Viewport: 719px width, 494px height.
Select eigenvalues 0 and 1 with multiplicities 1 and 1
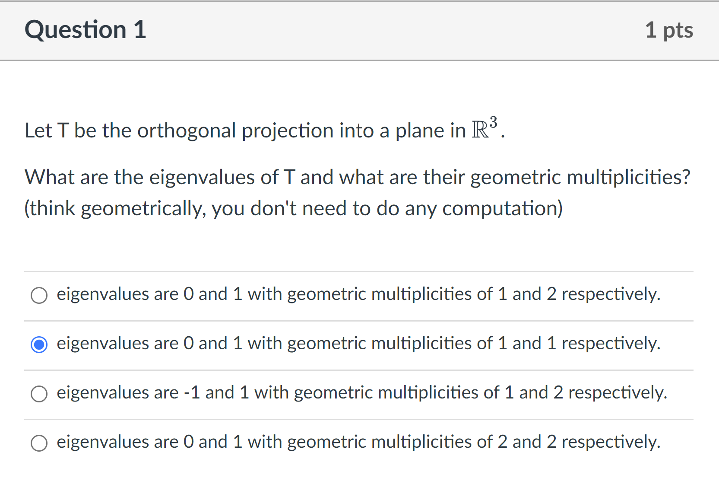coord(39,345)
